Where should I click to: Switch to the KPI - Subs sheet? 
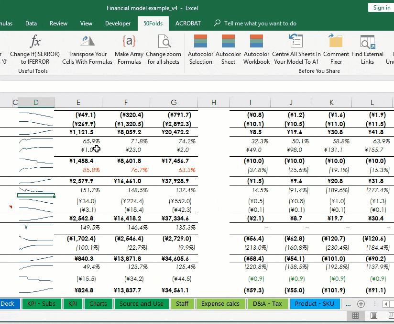[41, 304]
